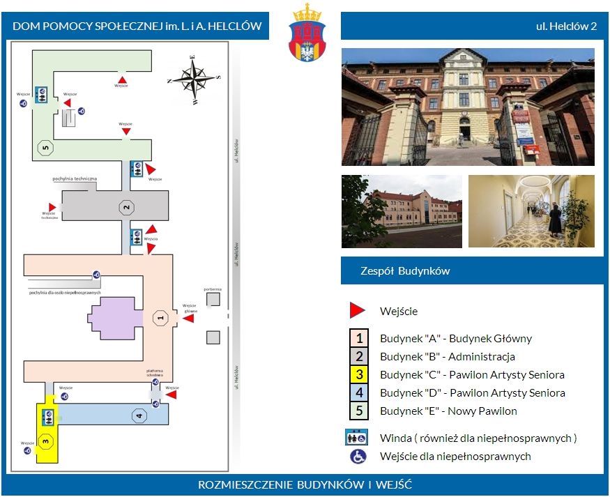Click the yellow legend swatch numbered 3
Viewport: 610px width, 497px height.
358,375
